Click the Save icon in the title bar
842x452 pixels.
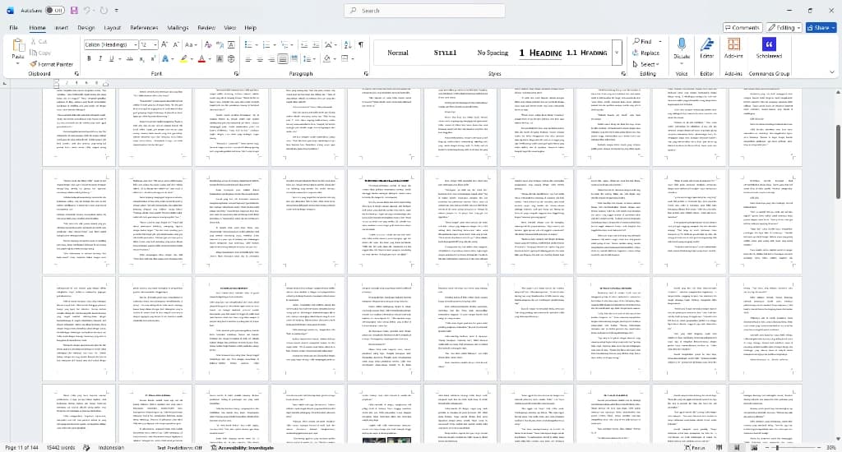tap(74, 10)
